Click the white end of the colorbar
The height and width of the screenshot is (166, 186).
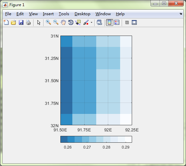coord(128,139)
